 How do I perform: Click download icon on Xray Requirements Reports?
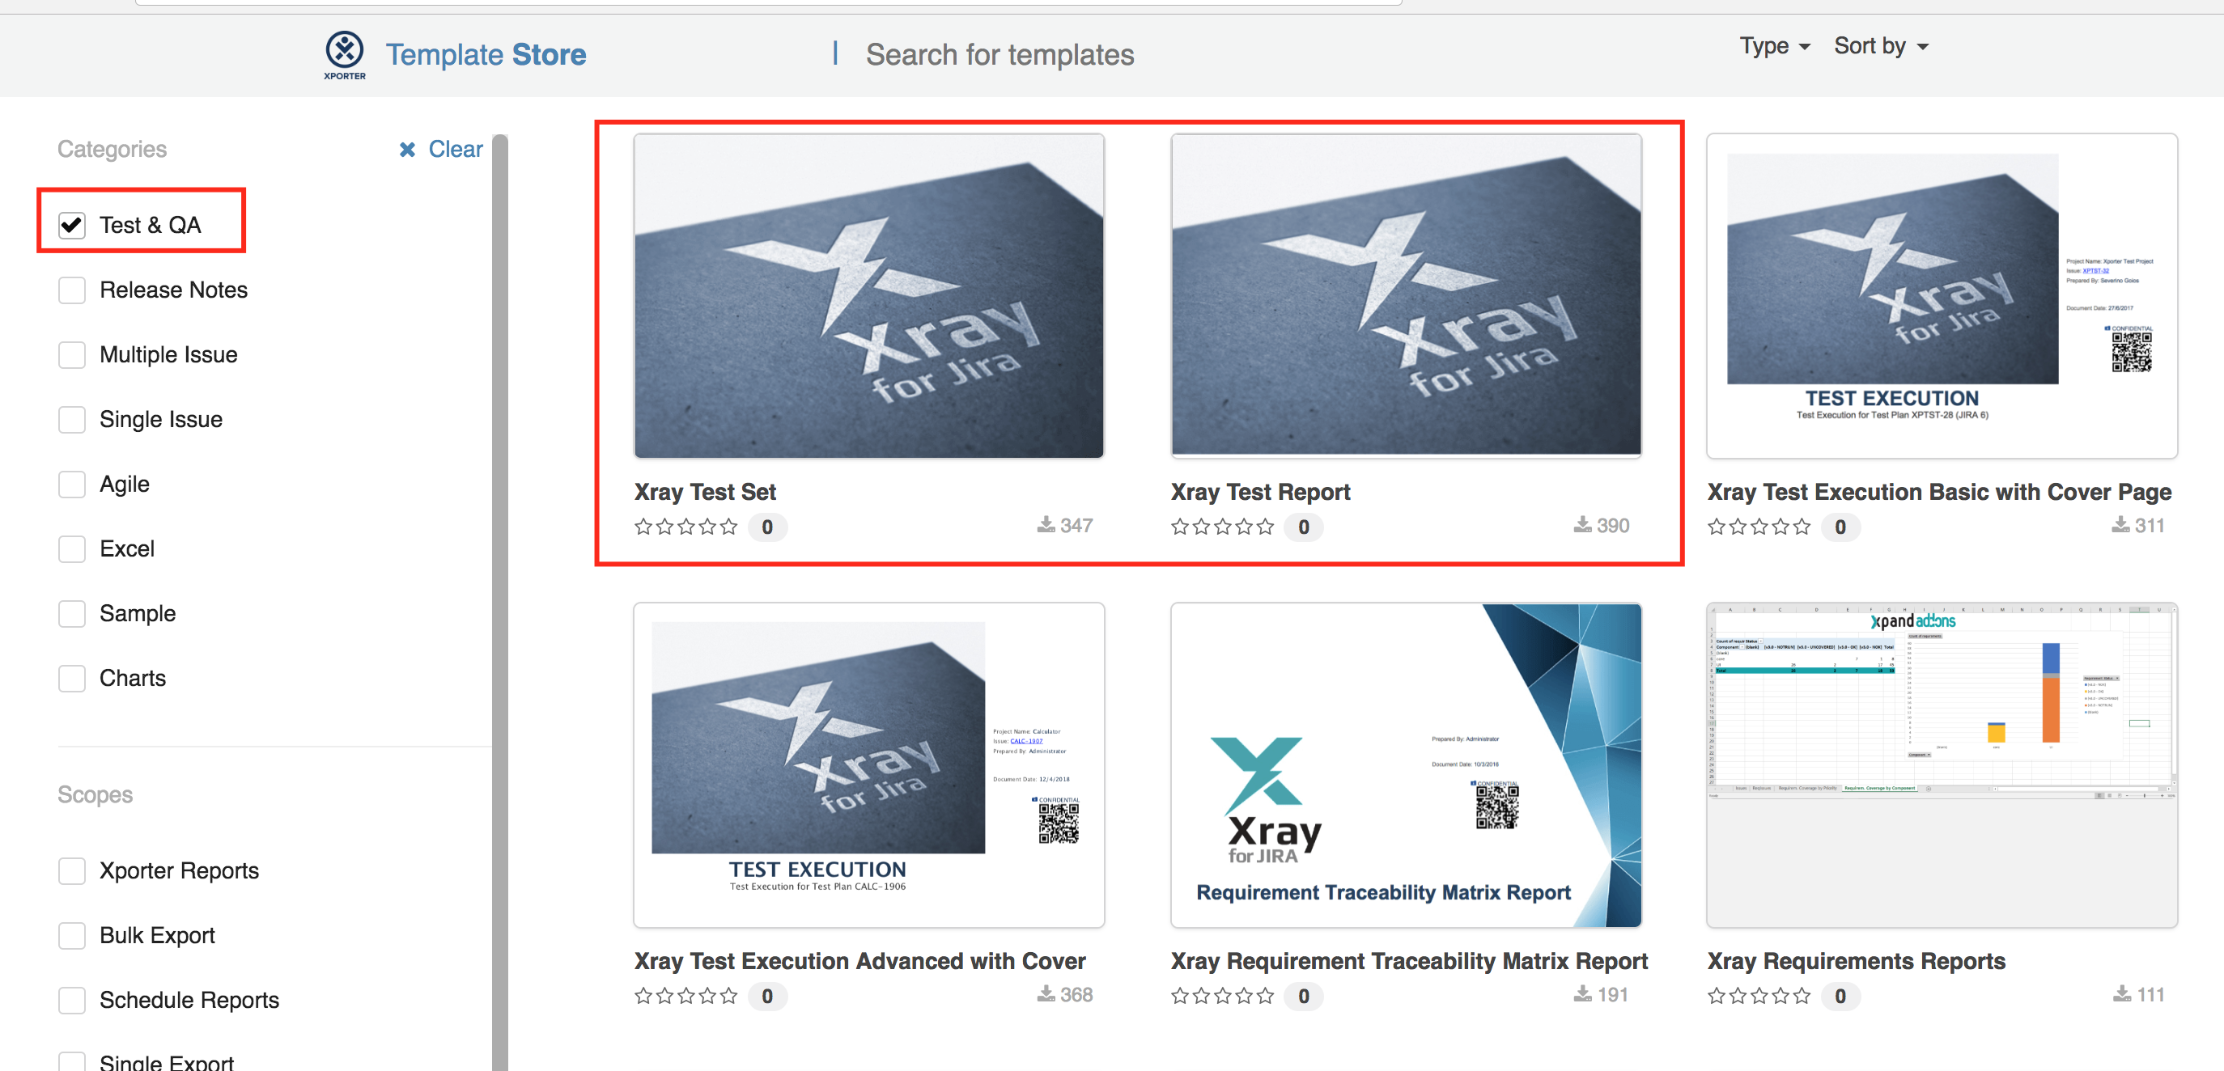pos(2121,994)
